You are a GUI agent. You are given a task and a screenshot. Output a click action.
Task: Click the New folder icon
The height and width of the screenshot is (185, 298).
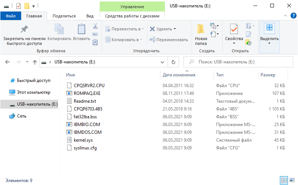click(201, 29)
